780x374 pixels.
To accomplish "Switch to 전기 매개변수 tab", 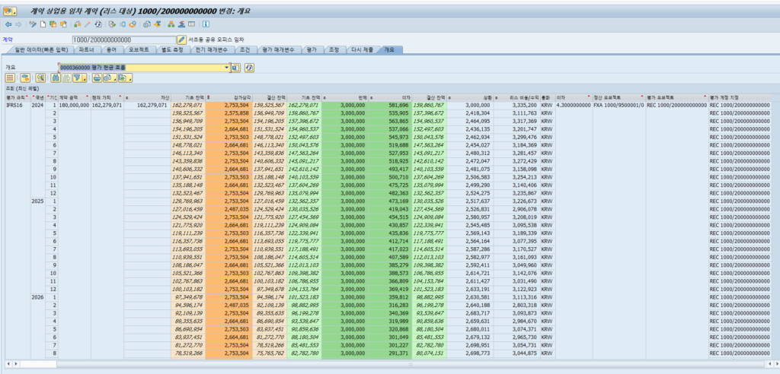I will [x=212, y=49].
